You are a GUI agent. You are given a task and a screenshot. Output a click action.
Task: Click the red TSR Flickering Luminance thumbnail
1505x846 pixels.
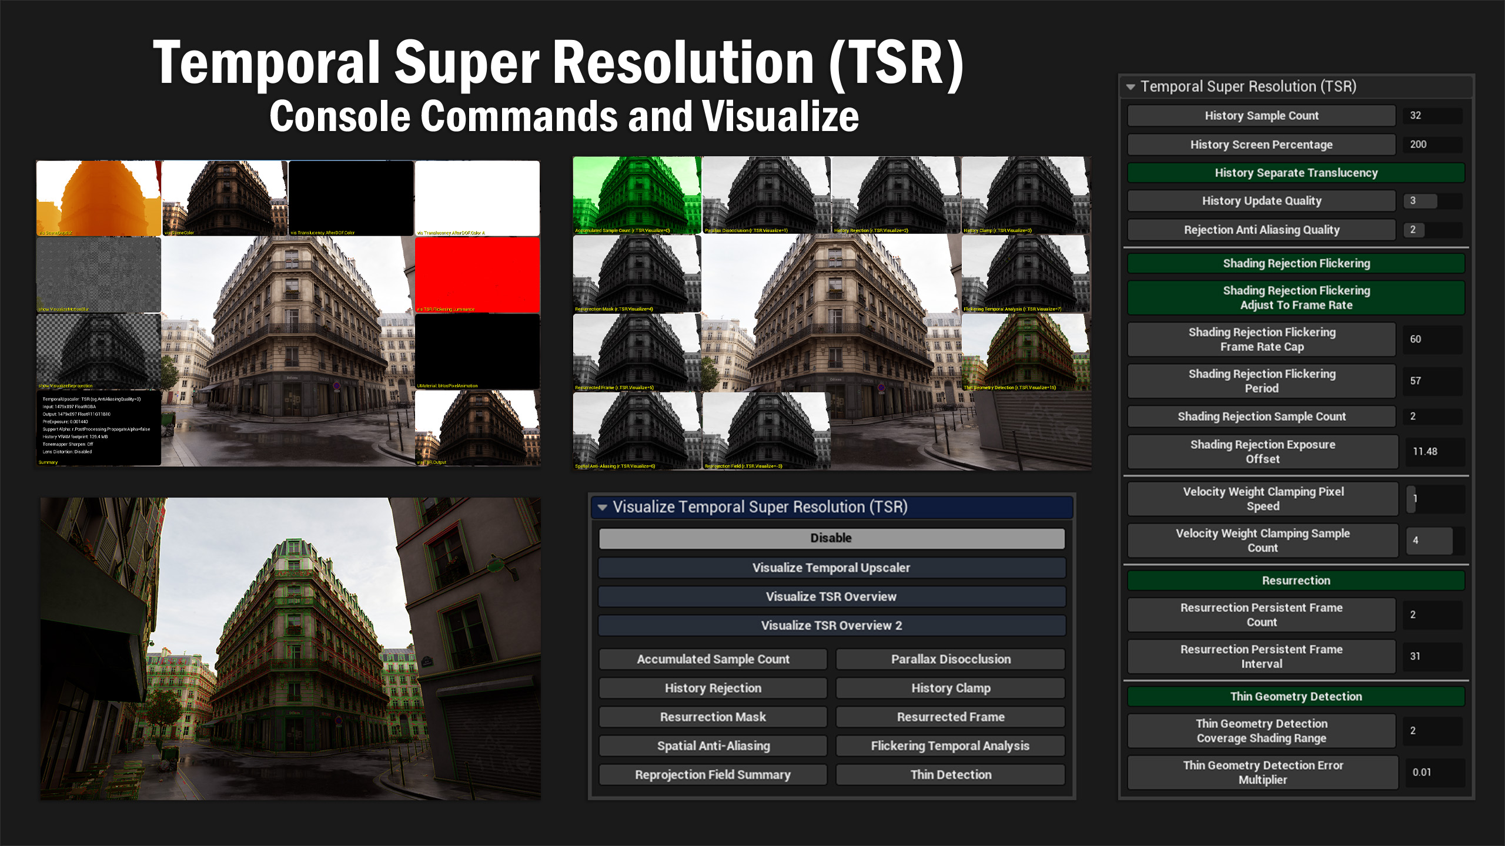pos(477,274)
